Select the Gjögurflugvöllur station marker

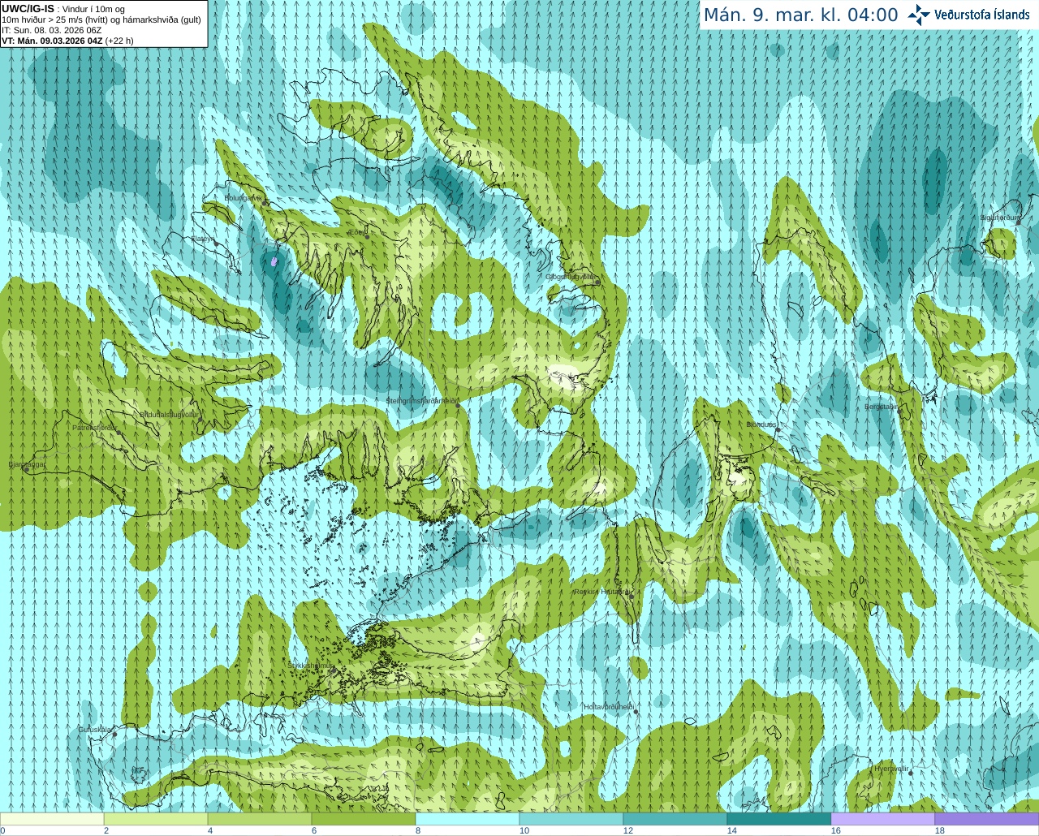(x=597, y=282)
